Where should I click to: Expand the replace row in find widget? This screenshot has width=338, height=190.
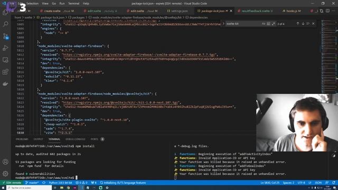tap(223, 23)
